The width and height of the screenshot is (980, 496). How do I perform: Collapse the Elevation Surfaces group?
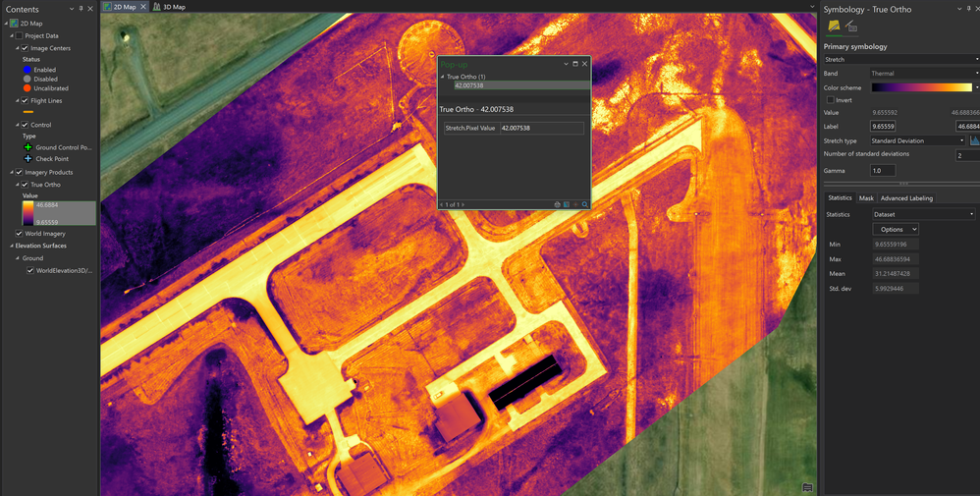point(11,246)
